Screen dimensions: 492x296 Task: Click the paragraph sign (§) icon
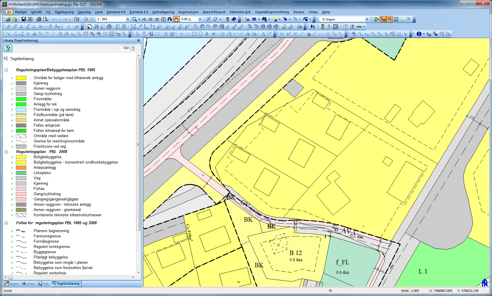(313, 26)
